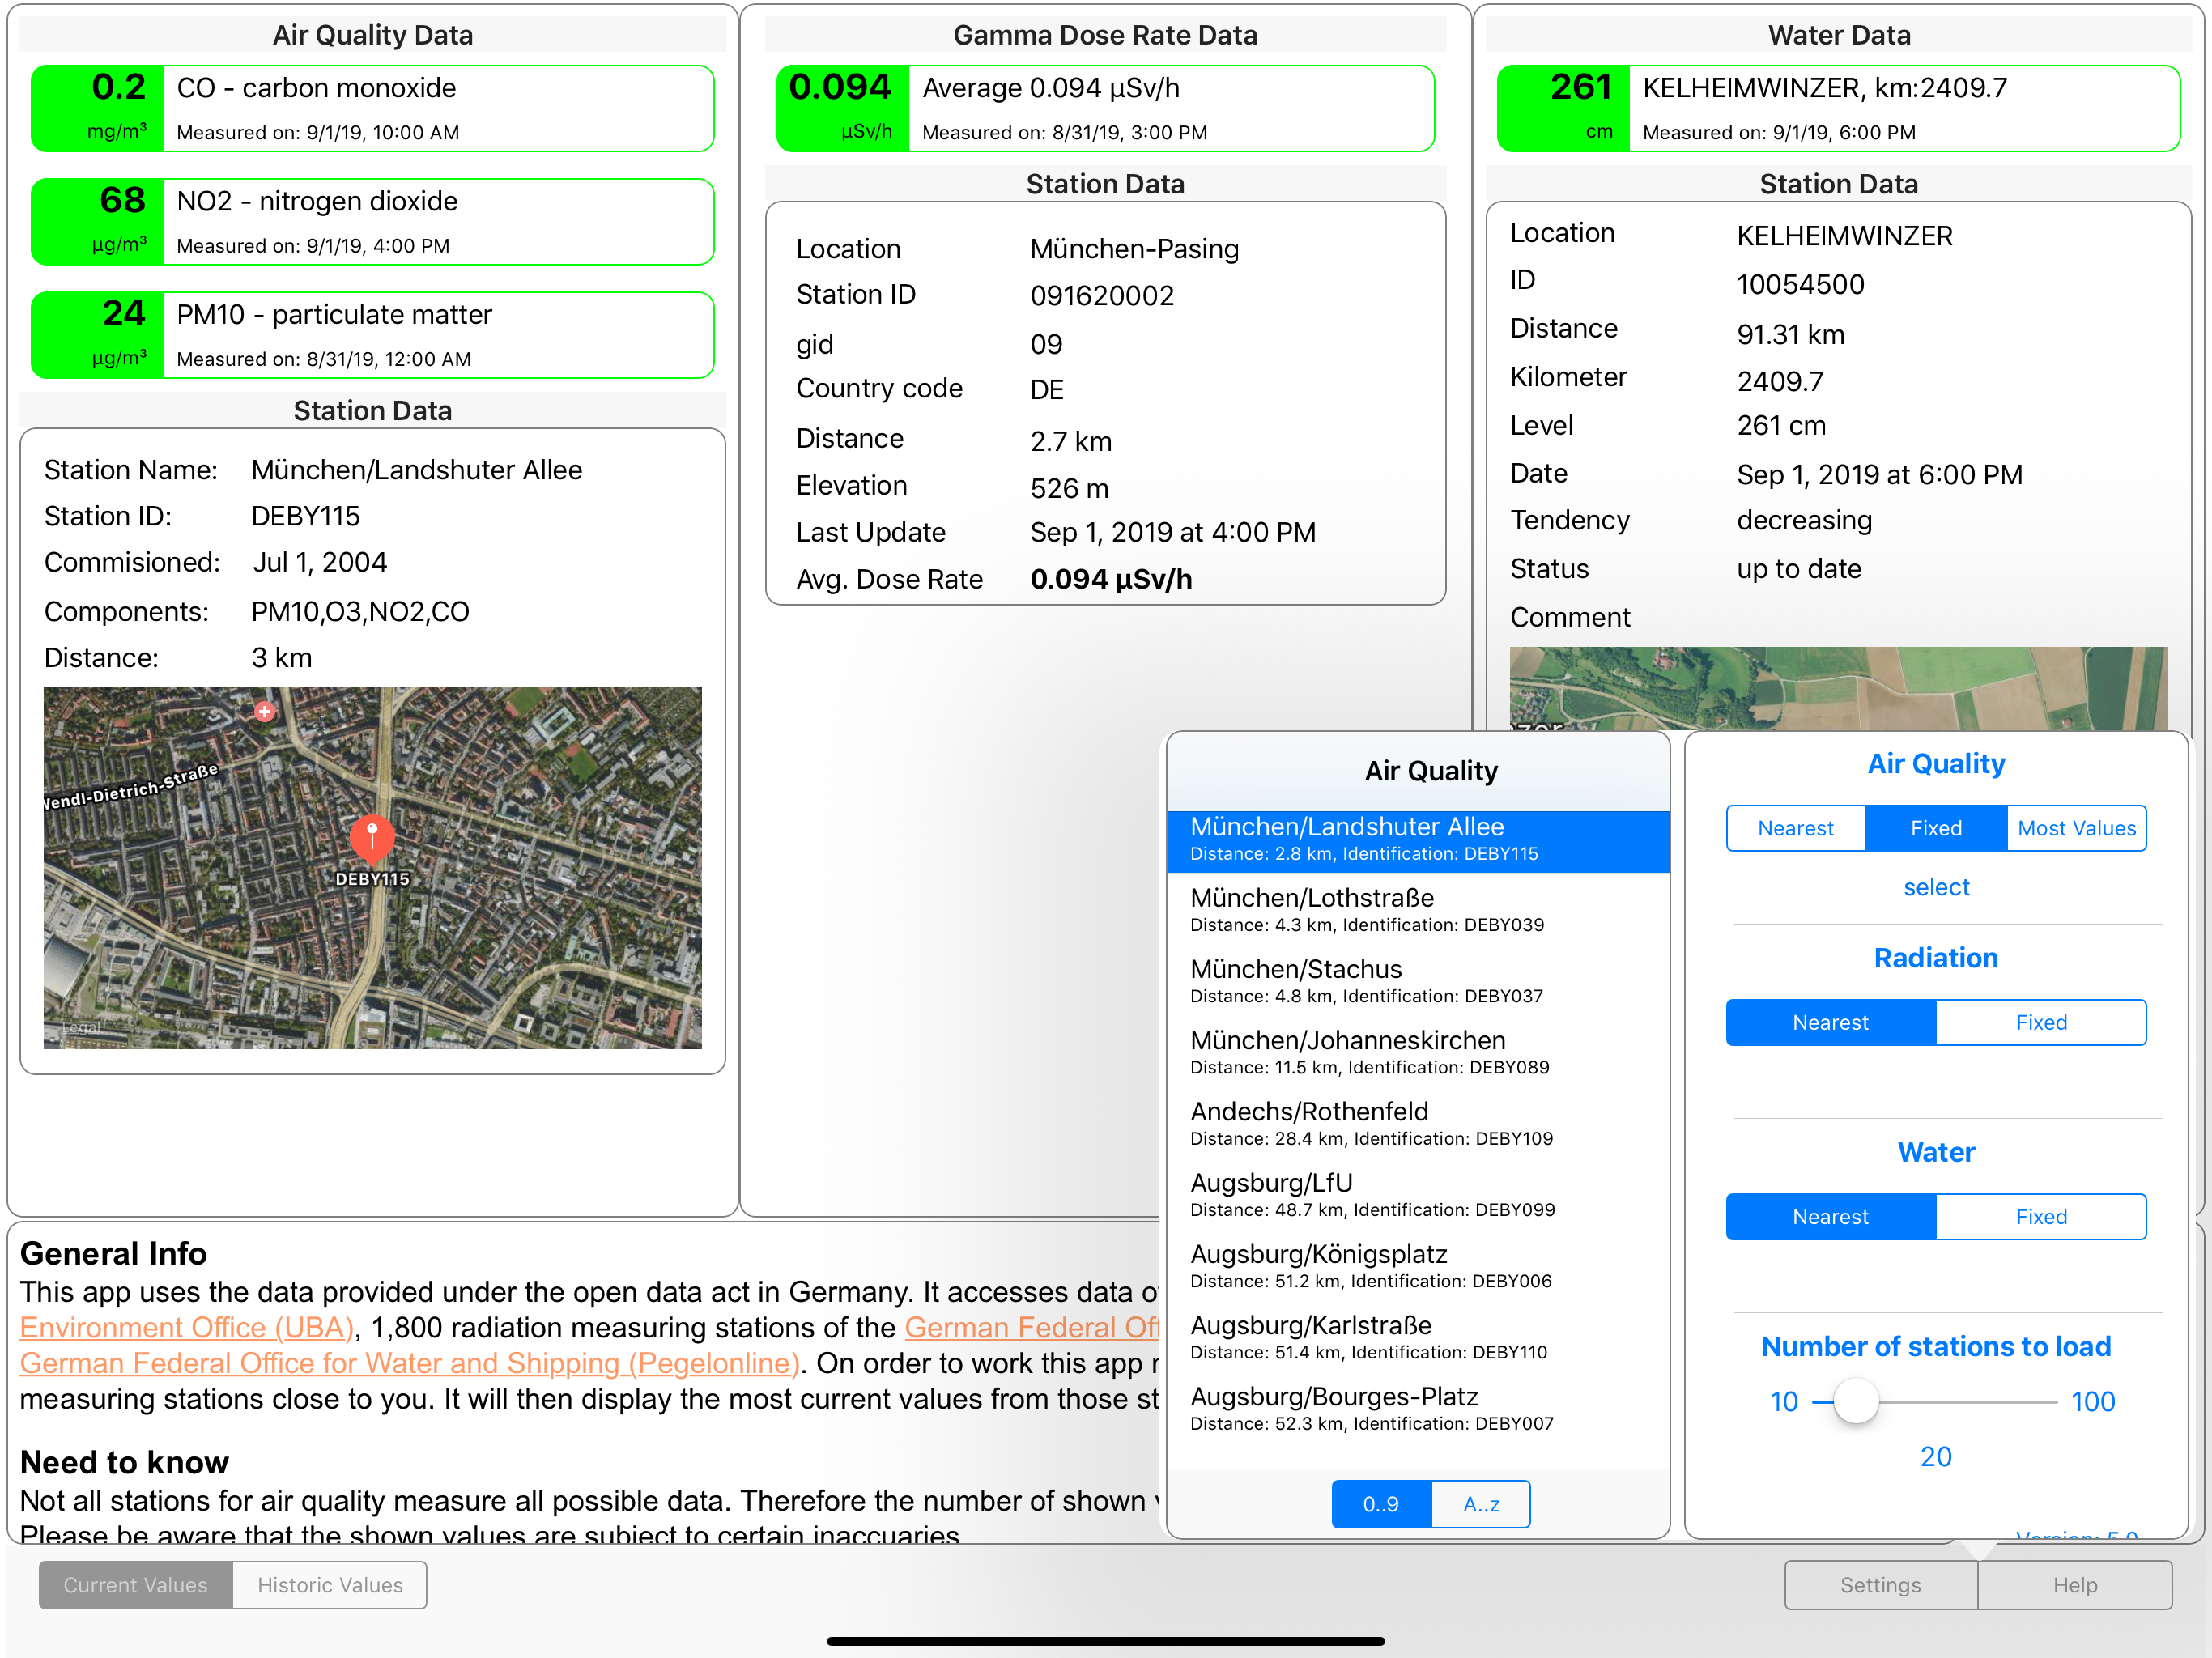Open the German Federal Office radiation link

point(1032,1327)
